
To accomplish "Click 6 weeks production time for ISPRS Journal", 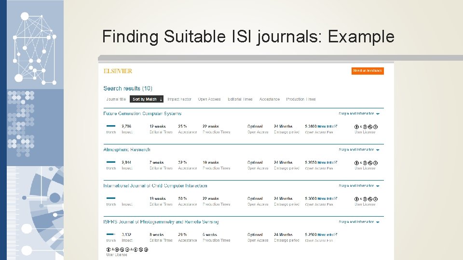I will (210, 234).
